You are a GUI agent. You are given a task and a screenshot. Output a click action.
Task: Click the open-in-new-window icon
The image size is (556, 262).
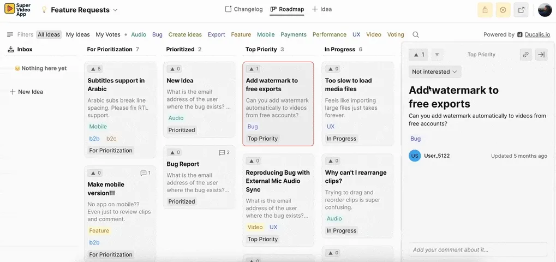point(522,10)
